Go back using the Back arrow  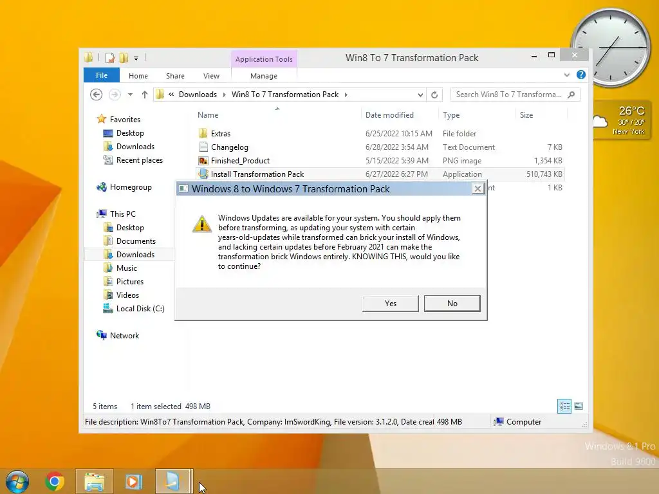(x=97, y=95)
